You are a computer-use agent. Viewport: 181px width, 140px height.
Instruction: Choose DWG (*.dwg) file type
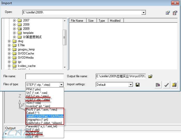click(x=44, y=133)
